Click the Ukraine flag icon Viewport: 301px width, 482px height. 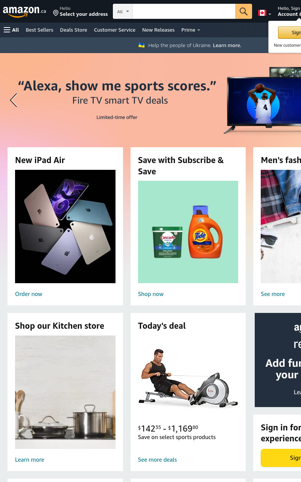click(x=141, y=45)
